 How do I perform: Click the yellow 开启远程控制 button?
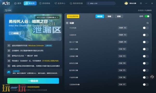click(73, 16)
